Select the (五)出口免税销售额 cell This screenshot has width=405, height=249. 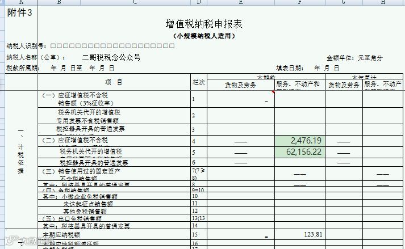(114, 218)
